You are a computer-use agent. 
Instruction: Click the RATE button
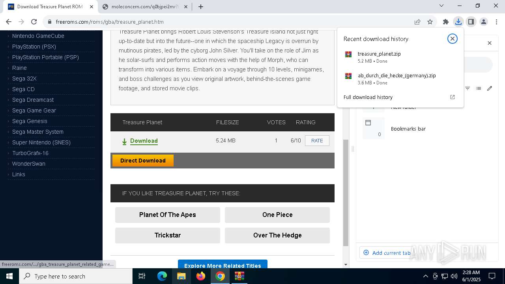tap(317, 141)
